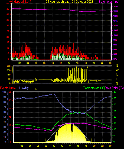The image size is (124, 149).
Task: Select the "Humidity" legend label
Action: point(23,88)
